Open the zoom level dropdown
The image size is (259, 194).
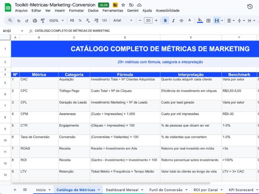(x=55, y=20)
